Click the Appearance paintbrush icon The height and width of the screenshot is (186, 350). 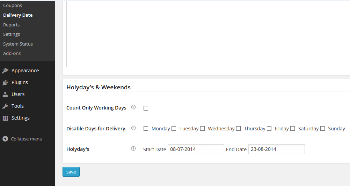point(5,71)
